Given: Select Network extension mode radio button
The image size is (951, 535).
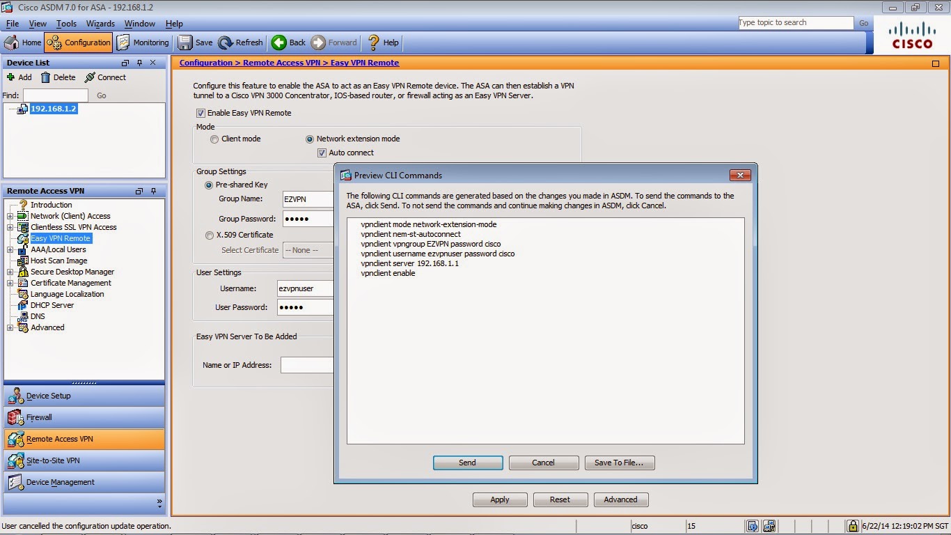Looking at the screenshot, I should [310, 139].
